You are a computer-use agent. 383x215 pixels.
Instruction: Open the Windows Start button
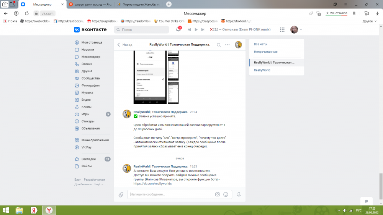coord(6,210)
